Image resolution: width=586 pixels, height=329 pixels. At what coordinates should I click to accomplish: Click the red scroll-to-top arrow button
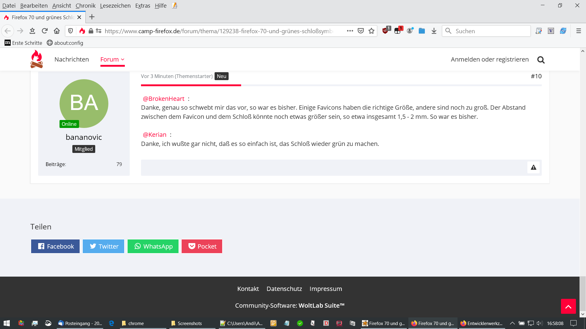point(568,306)
